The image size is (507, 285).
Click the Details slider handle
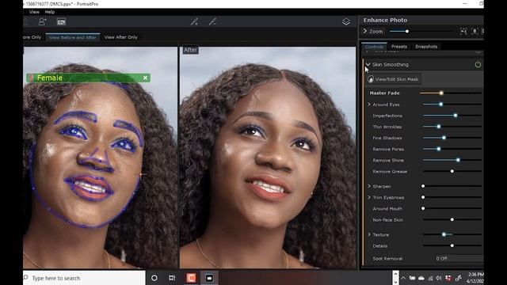tap(452, 245)
